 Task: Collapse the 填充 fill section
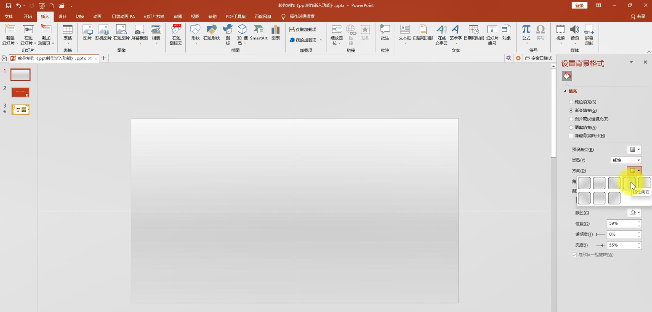click(x=565, y=91)
